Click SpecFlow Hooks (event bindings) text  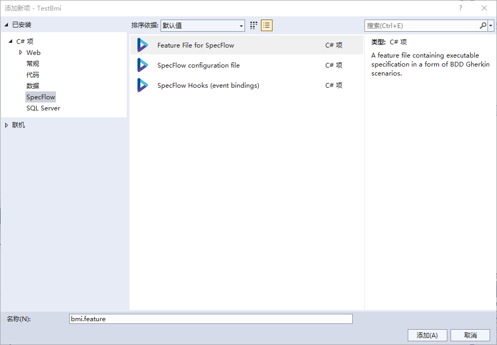(x=208, y=85)
